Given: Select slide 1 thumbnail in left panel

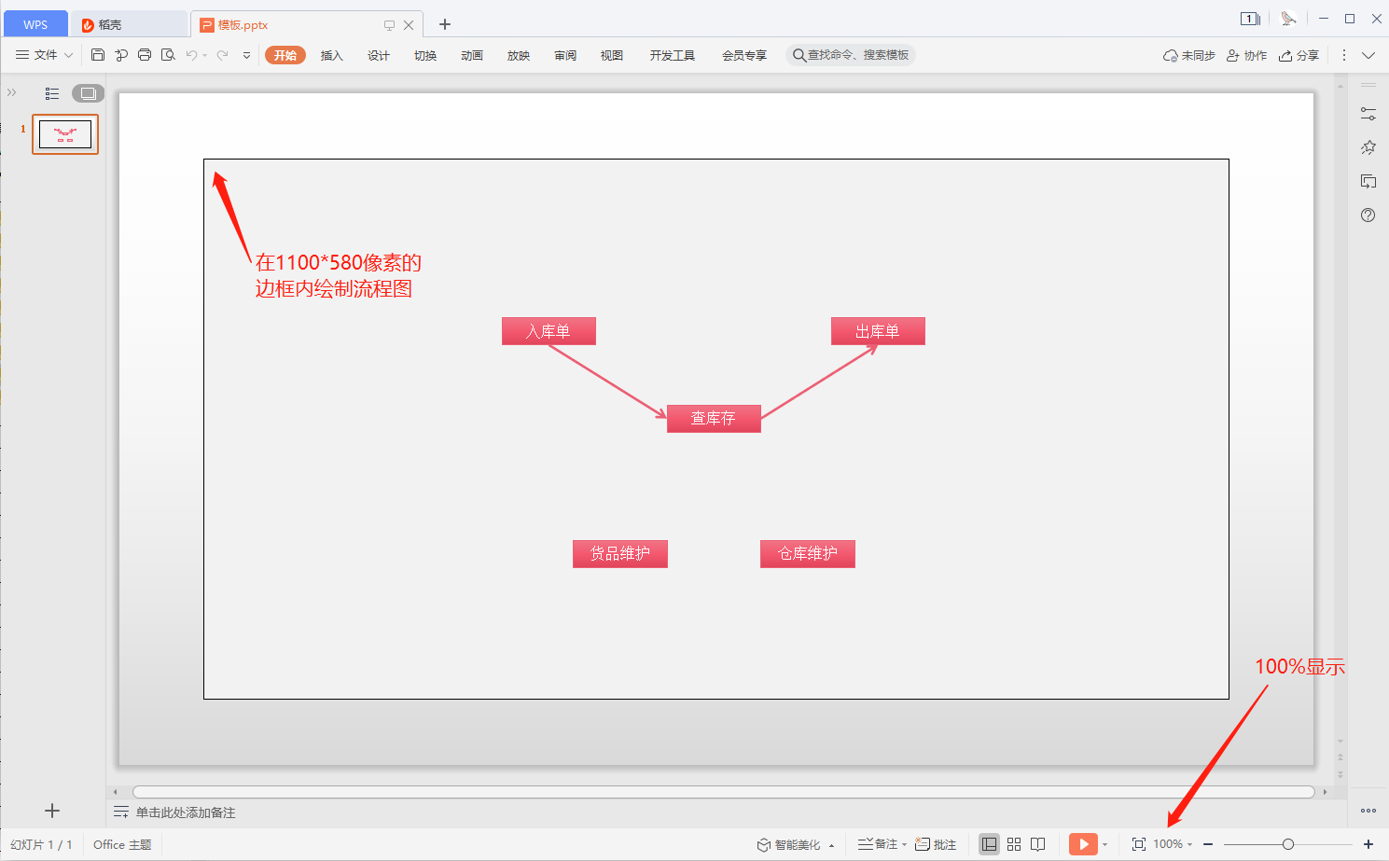Looking at the screenshot, I should click(x=65, y=134).
